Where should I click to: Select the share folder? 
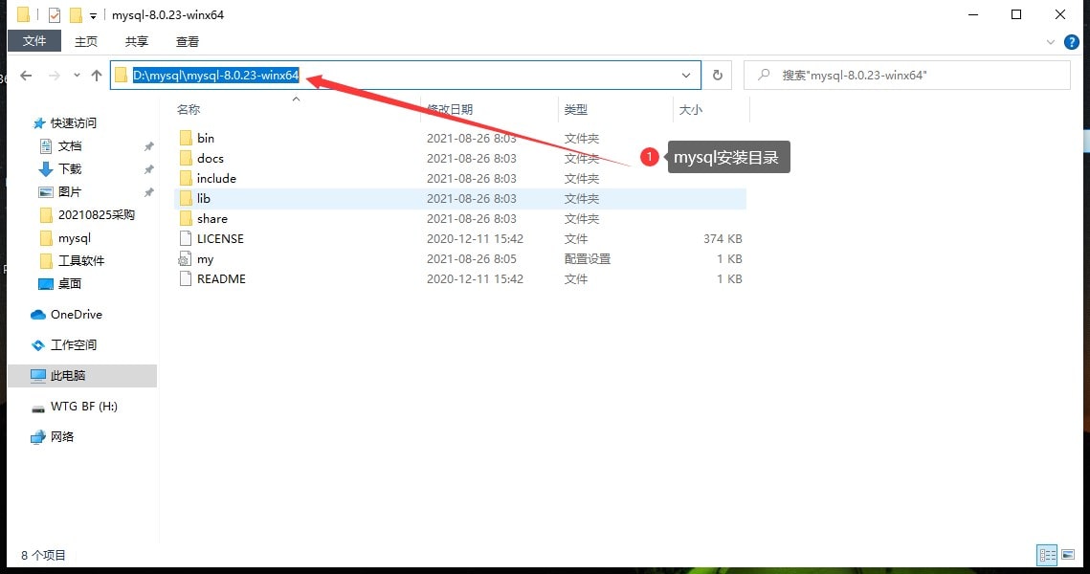212,219
